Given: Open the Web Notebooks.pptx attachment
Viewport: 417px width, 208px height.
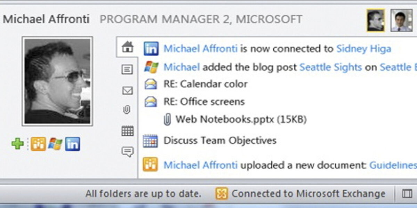Looking at the screenshot, I should click(241, 120).
